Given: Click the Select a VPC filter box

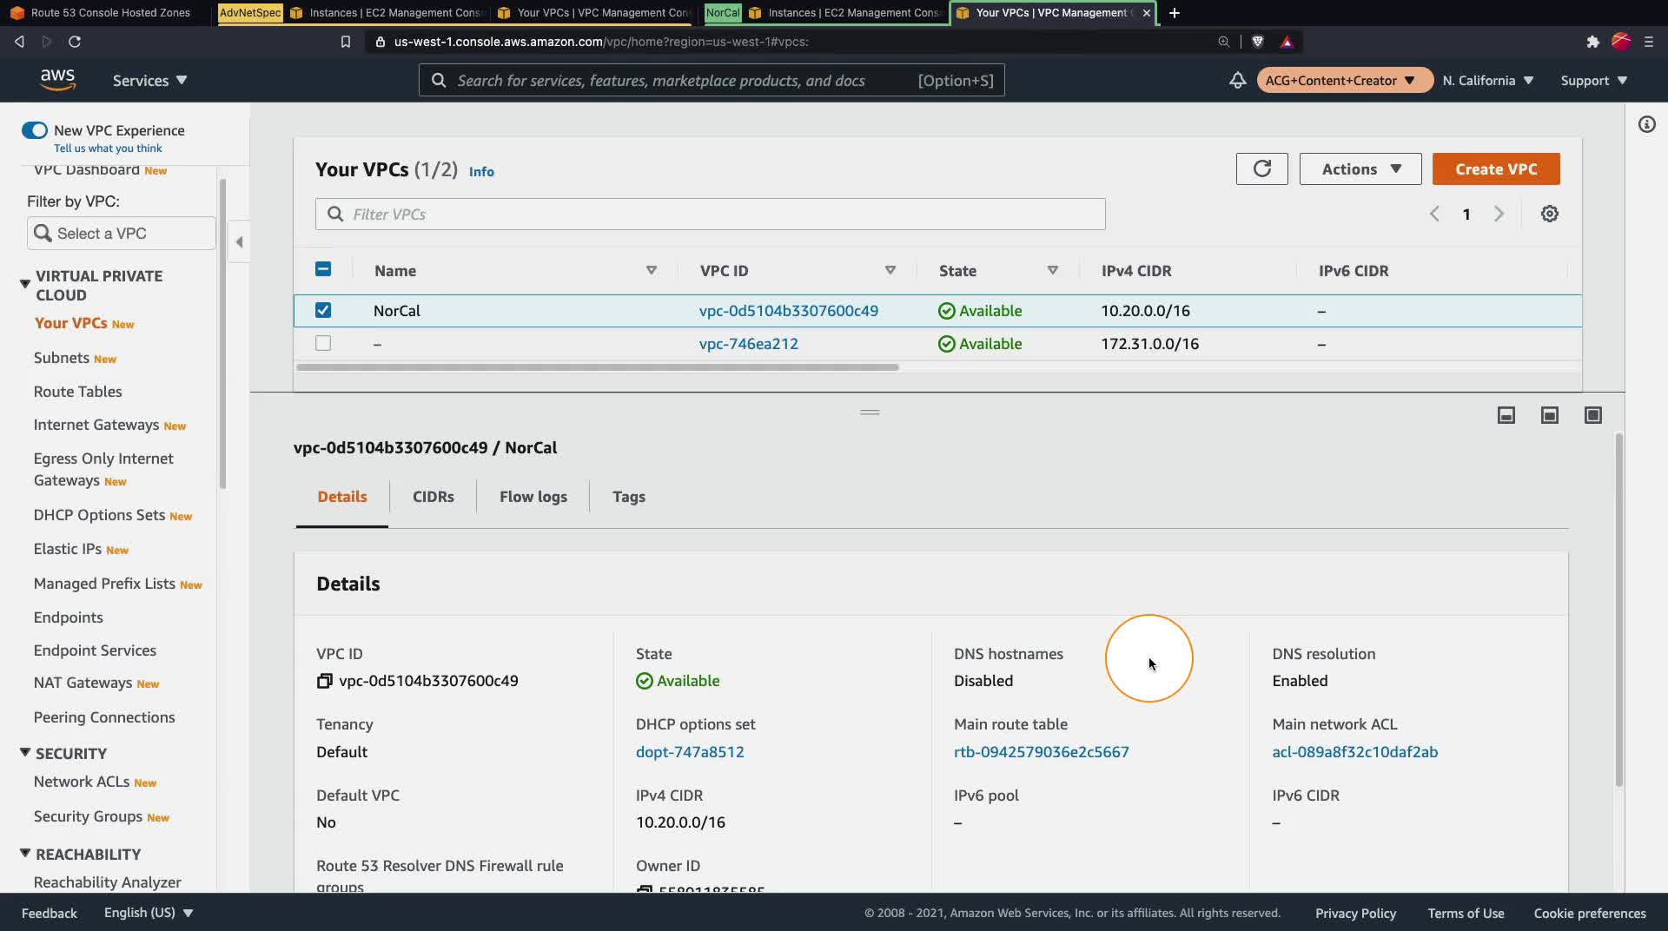Looking at the screenshot, I should 122,234.
